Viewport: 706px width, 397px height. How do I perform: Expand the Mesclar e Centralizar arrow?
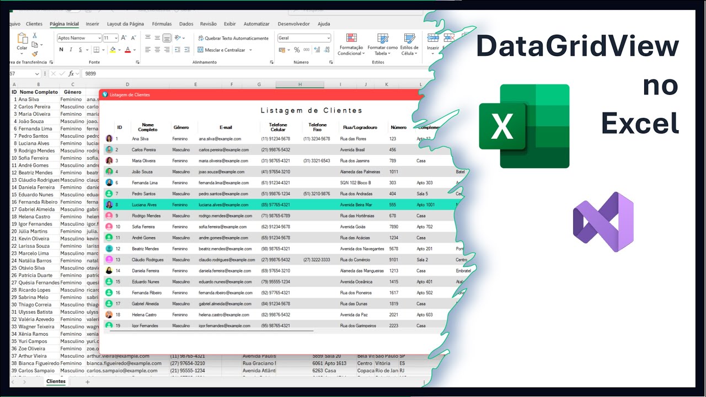coord(250,50)
